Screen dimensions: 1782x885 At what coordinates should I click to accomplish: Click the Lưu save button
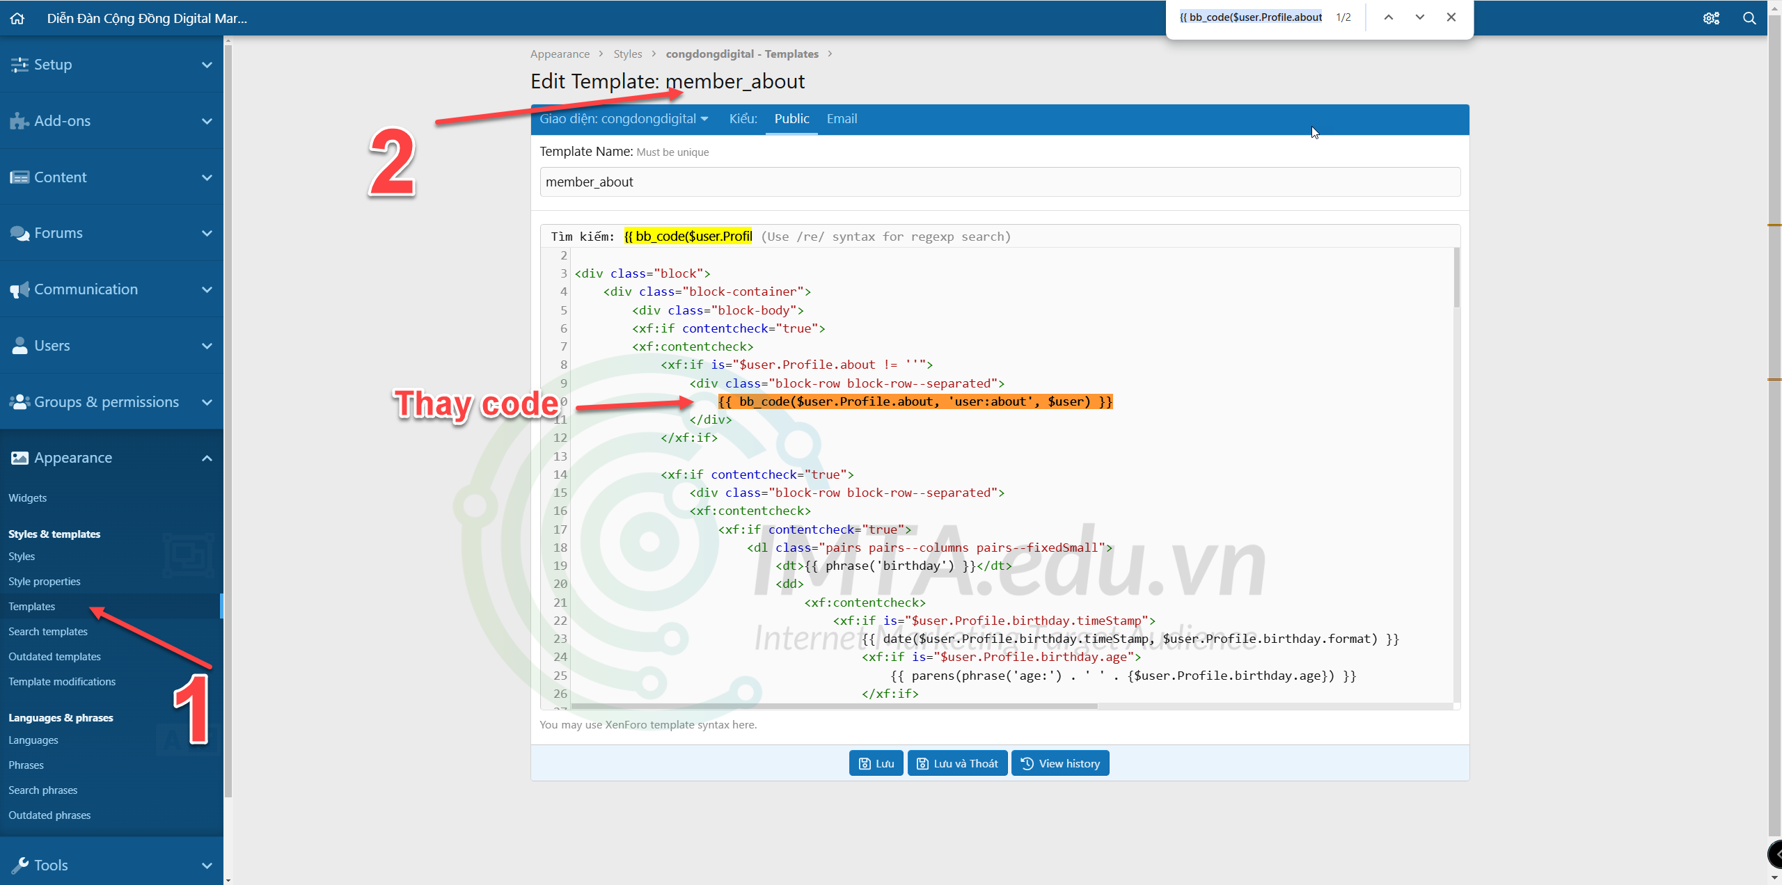[x=875, y=763]
